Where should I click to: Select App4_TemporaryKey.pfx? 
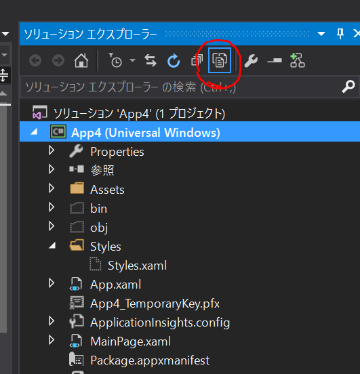pos(155,304)
